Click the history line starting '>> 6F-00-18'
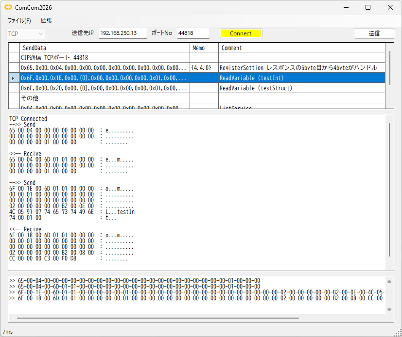Viewport: 402px width, 337px height. tap(197, 298)
